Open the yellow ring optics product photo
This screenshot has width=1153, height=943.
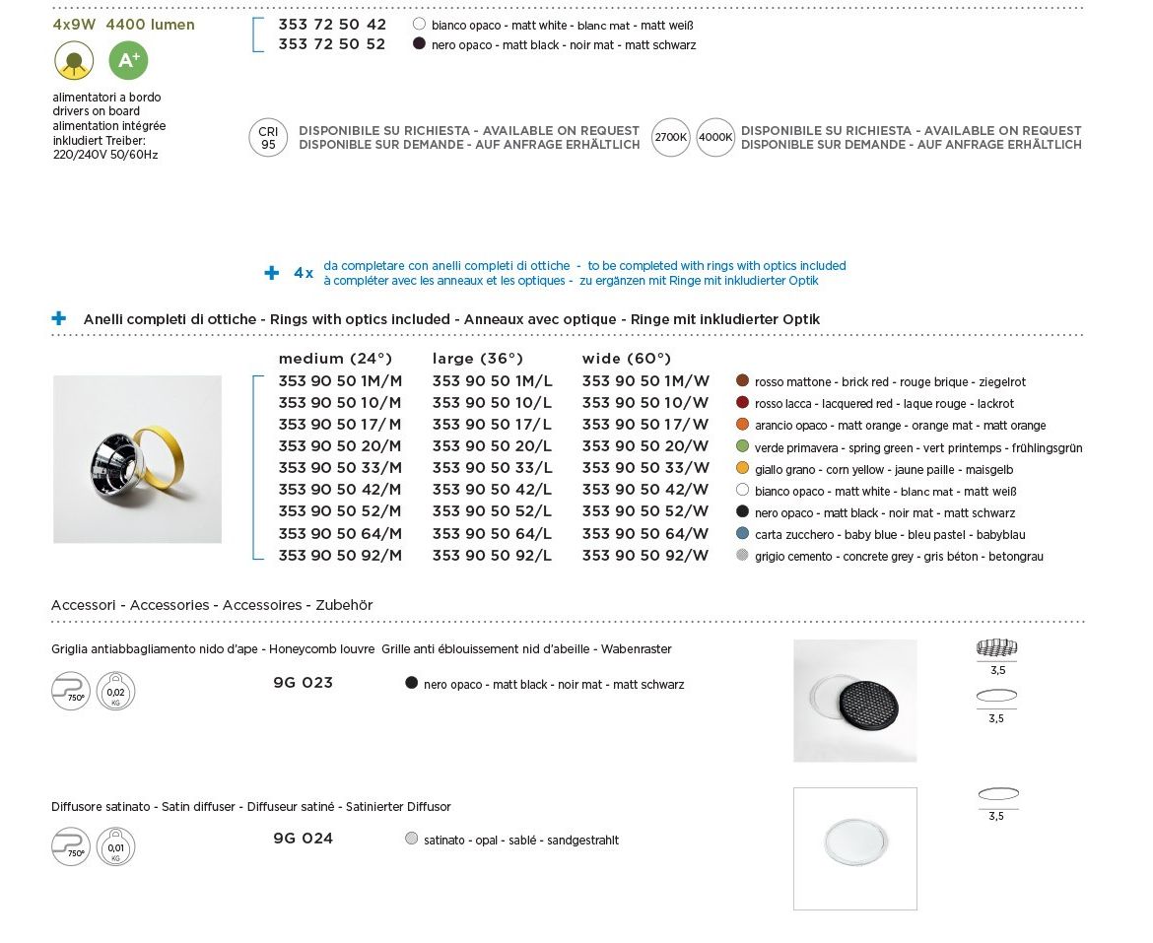[137, 459]
